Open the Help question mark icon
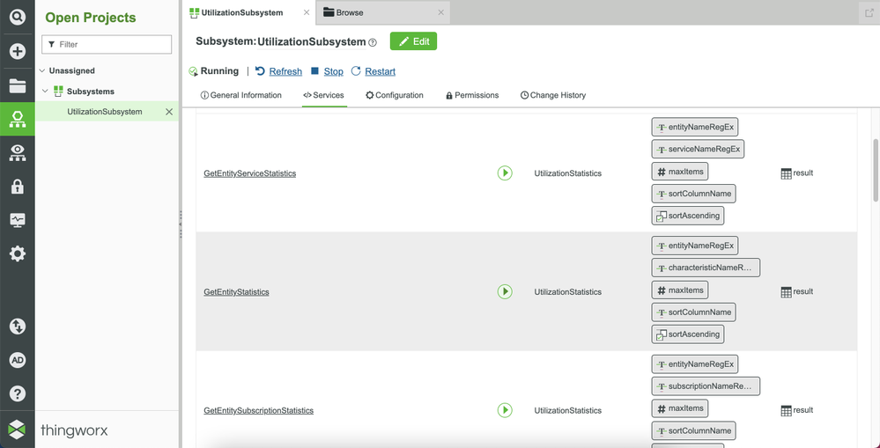The height and width of the screenshot is (448, 880). pyautogui.click(x=18, y=393)
